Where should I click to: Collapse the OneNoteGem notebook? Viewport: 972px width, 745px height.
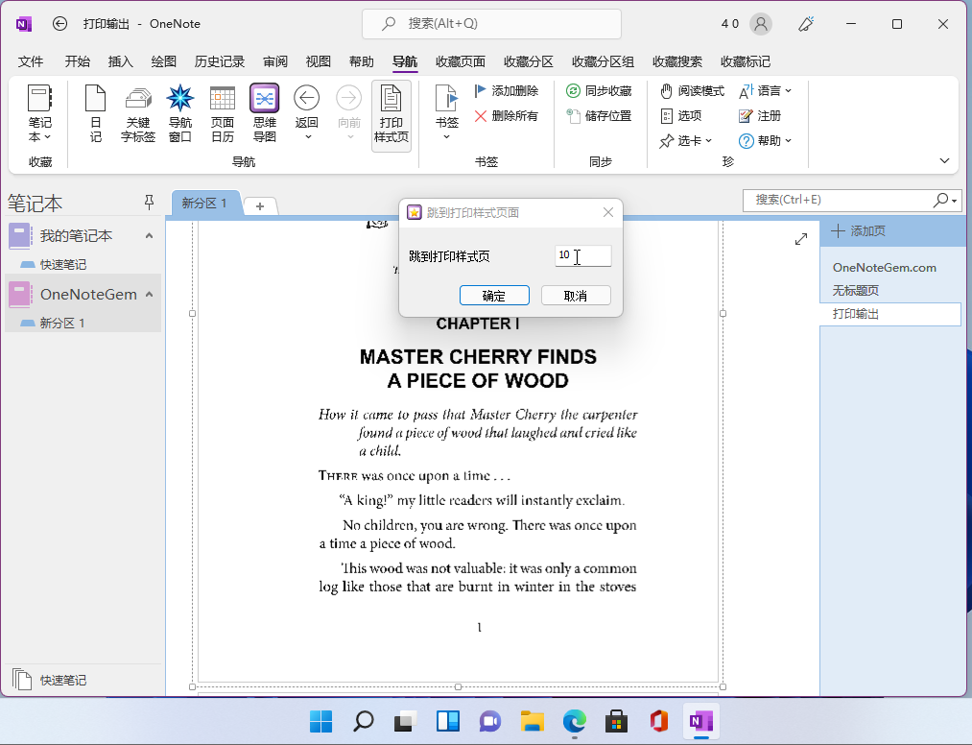pos(149,294)
